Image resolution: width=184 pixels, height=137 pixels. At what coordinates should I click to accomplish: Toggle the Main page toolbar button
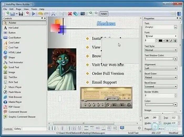pyautogui.click(x=104, y=14)
